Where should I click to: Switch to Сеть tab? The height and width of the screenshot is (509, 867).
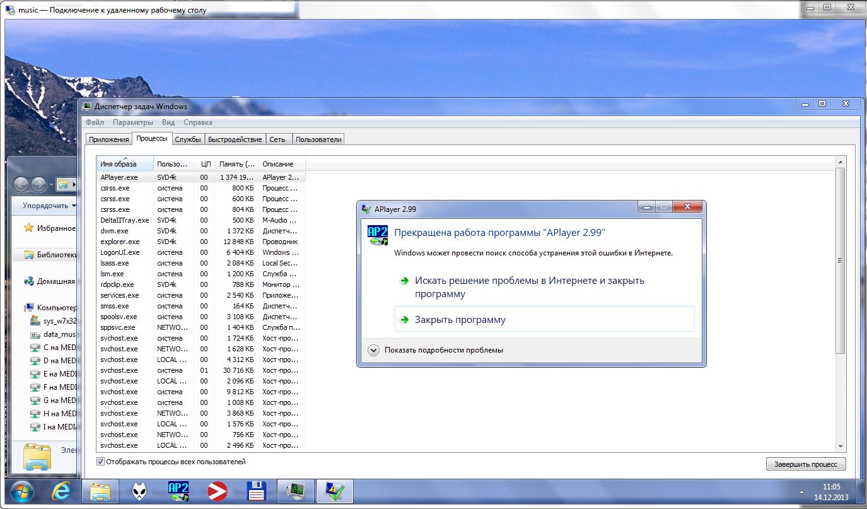coord(277,139)
